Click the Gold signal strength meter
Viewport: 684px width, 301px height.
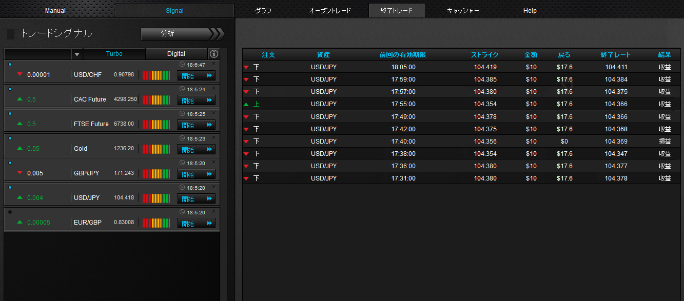pos(156,149)
